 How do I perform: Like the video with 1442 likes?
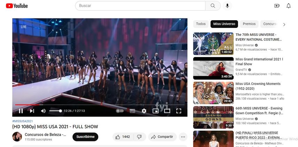[x=122, y=137]
